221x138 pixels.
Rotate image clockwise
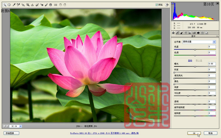pyautogui.click(x=65, y=5)
